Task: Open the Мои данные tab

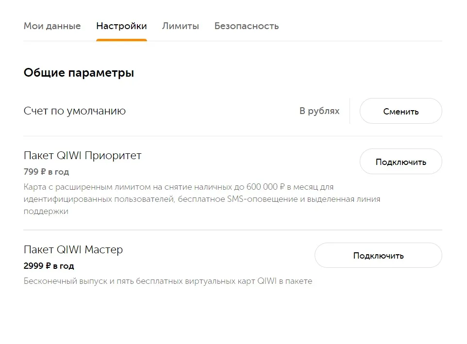Action: tap(52, 26)
